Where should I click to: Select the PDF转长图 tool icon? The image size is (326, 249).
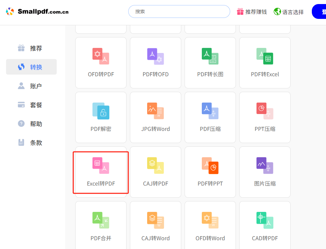(x=210, y=56)
